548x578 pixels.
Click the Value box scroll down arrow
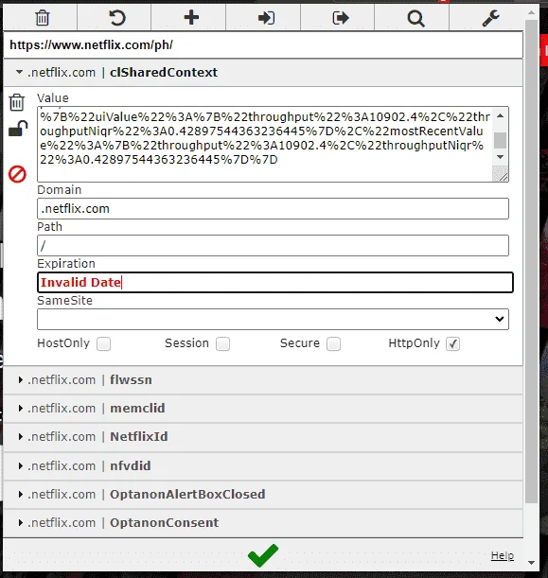coord(500,157)
